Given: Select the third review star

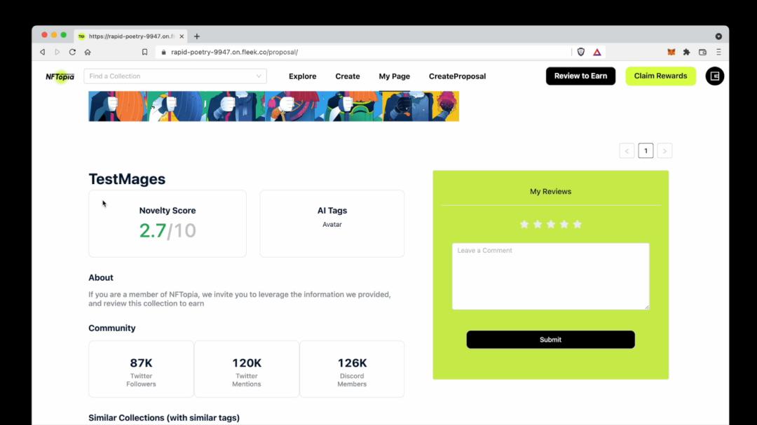Looking at the screenshot, I should [551, 224].
